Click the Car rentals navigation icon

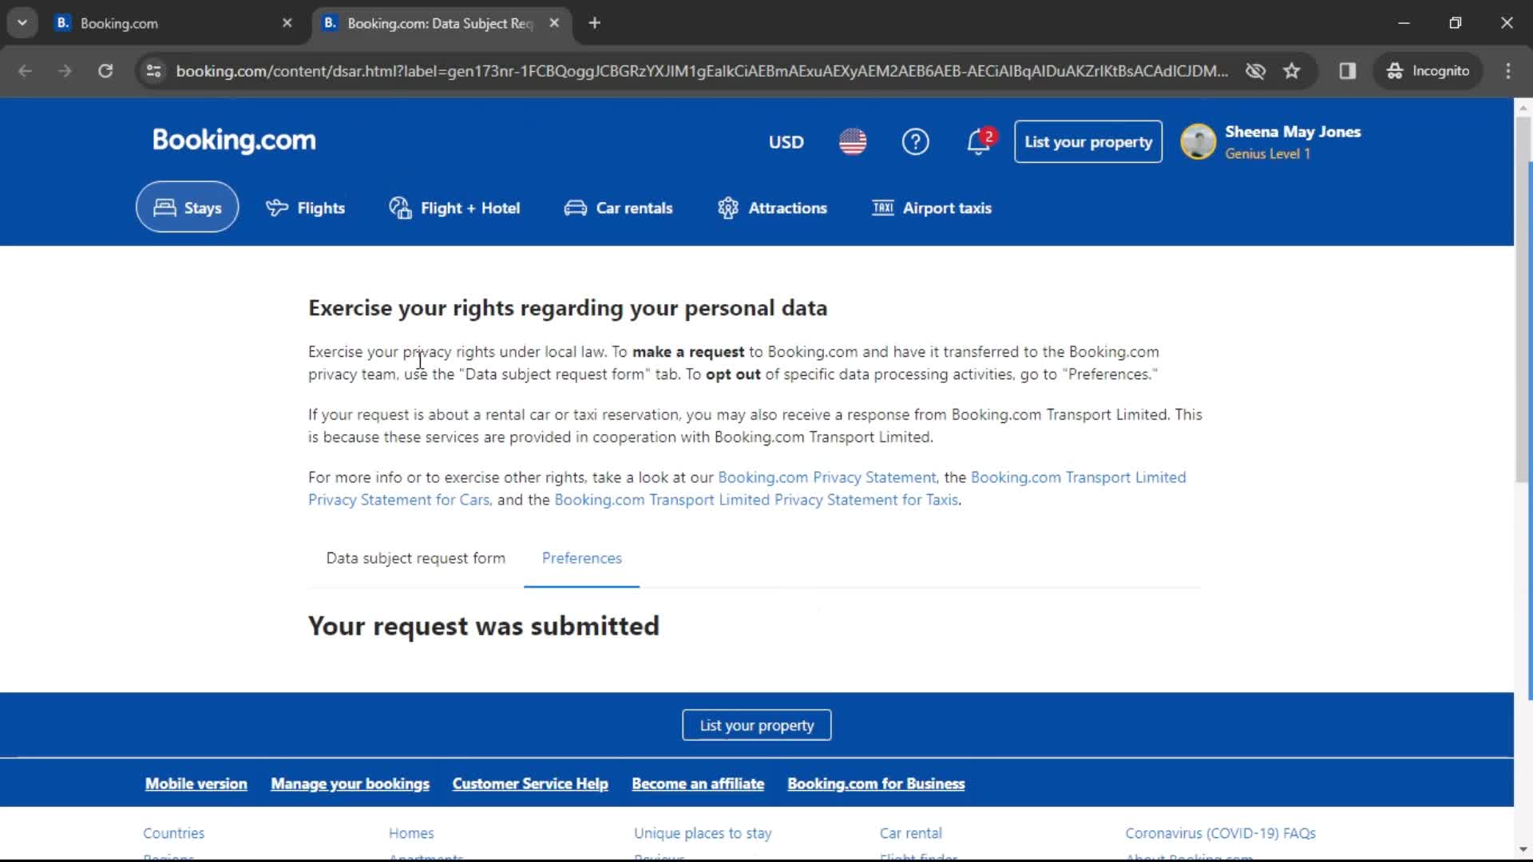(576, 208)
